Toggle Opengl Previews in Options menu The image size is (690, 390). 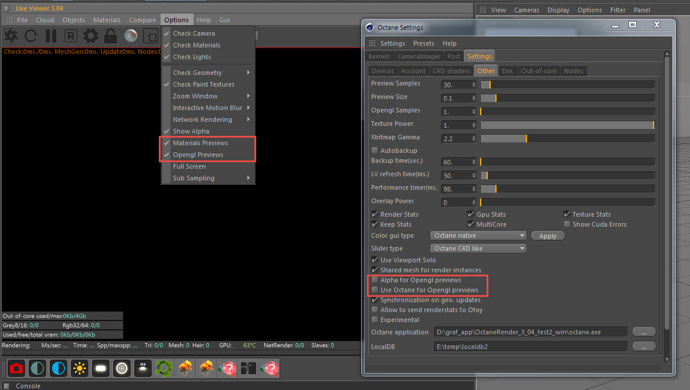pos(209,155)
